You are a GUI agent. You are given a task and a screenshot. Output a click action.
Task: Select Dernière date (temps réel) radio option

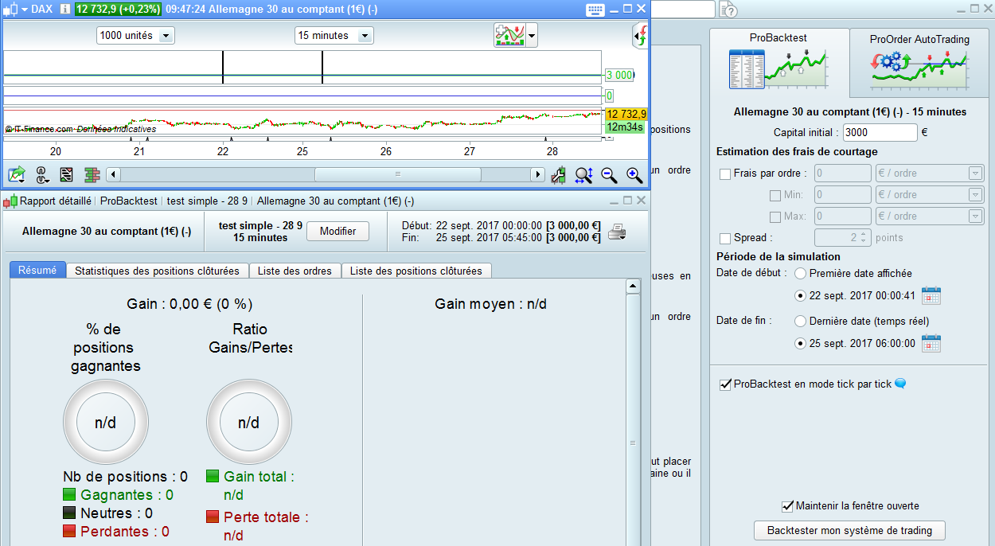801,322
